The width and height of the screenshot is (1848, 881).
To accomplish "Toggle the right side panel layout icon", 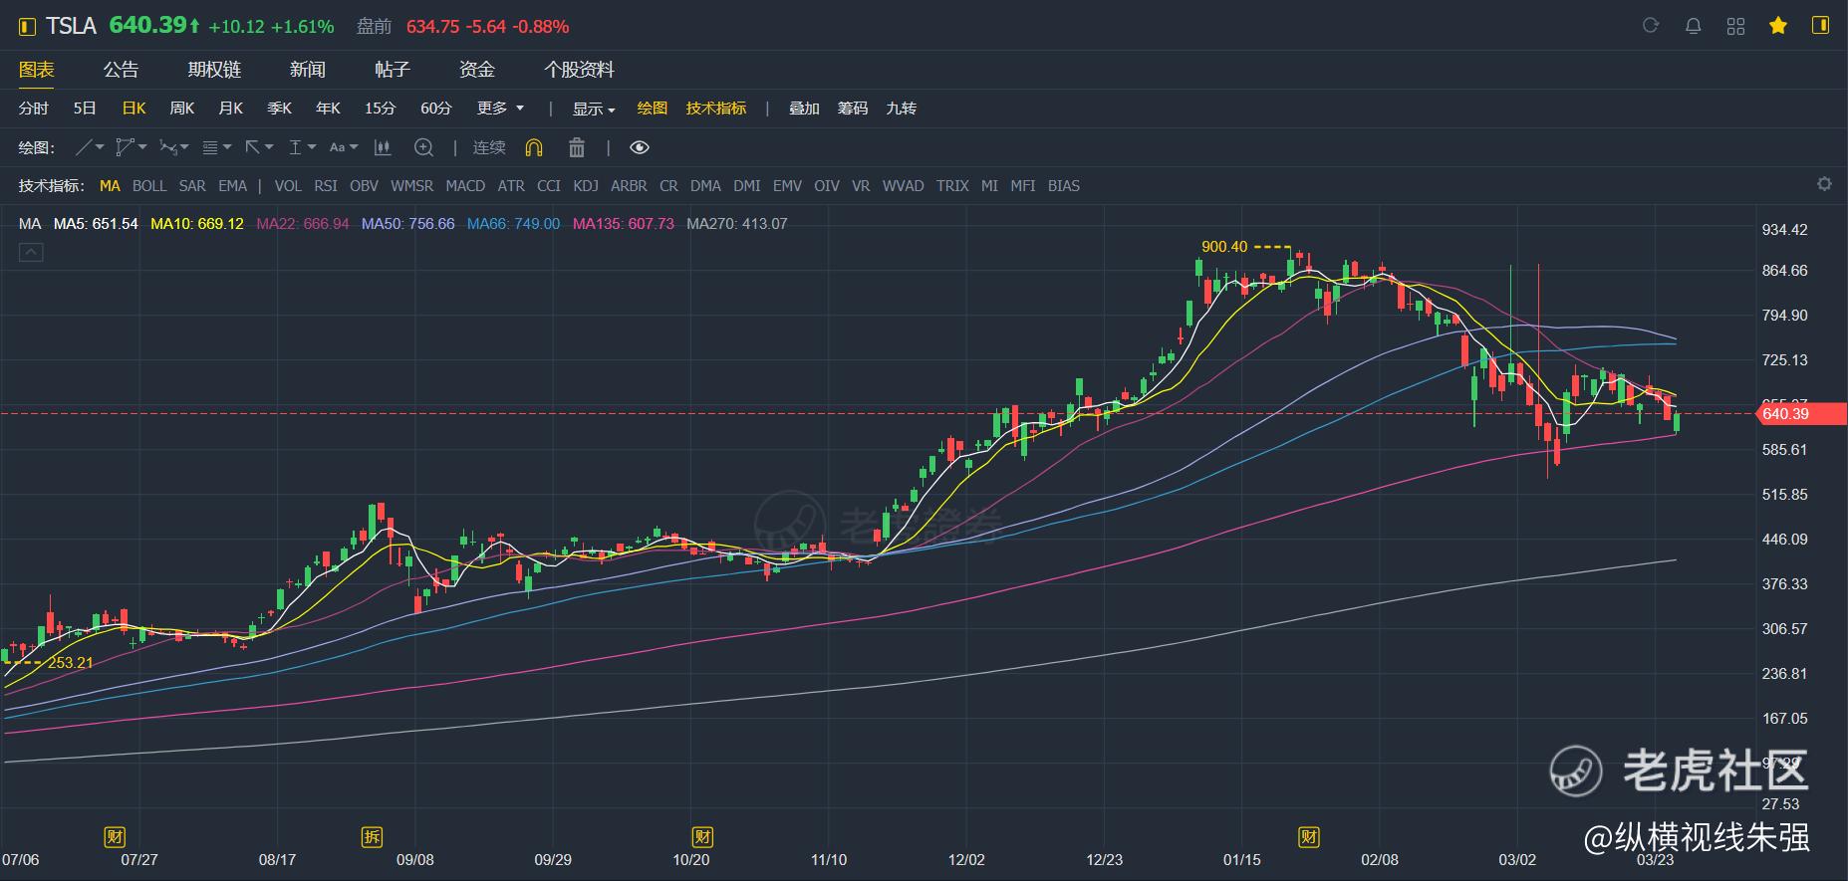I will pos(1821,26).
